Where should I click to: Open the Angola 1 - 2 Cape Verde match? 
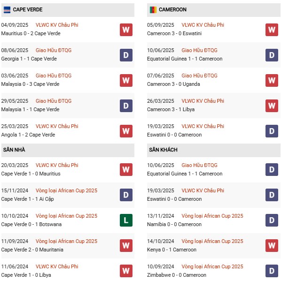(28, 135)
